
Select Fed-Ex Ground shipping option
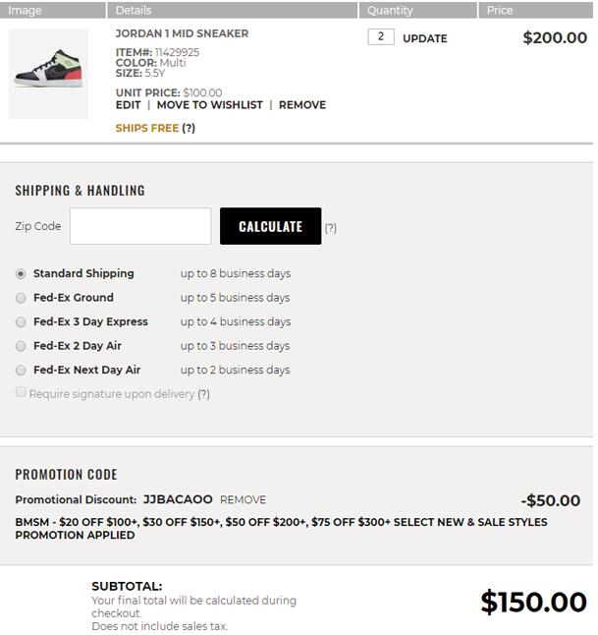point(21,298)
